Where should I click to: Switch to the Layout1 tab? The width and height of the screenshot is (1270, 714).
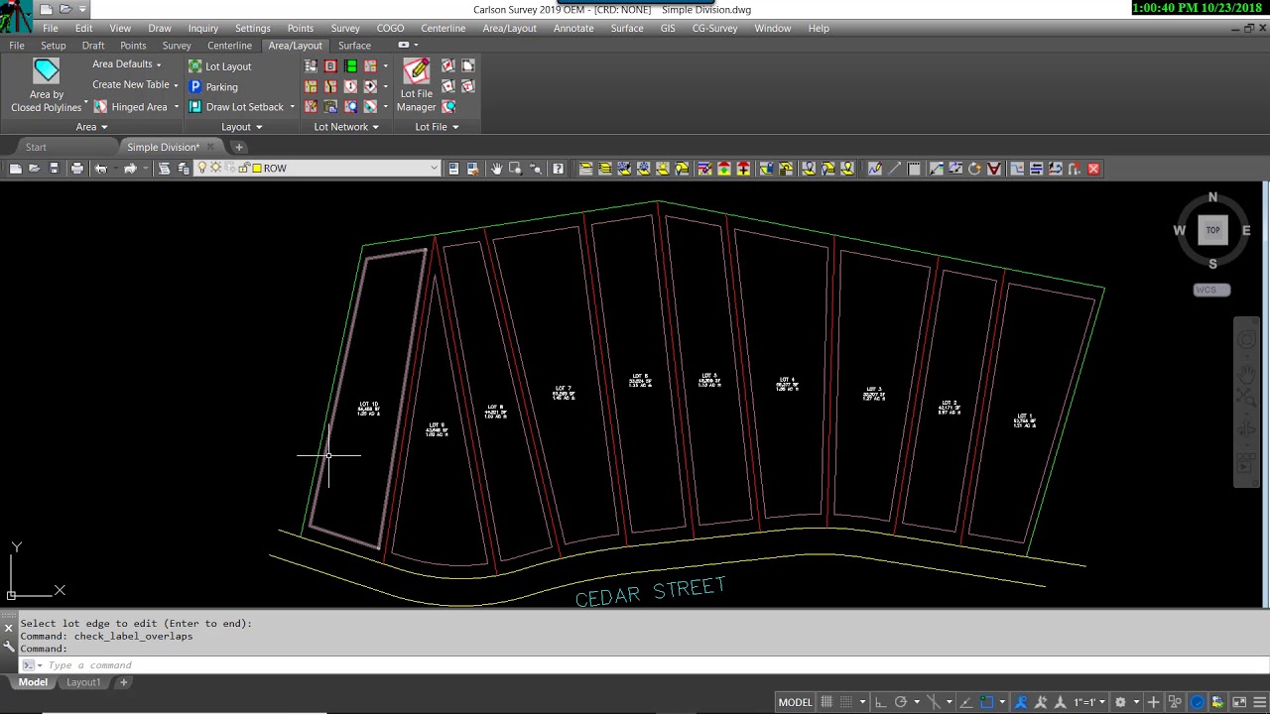coord(83,682)
